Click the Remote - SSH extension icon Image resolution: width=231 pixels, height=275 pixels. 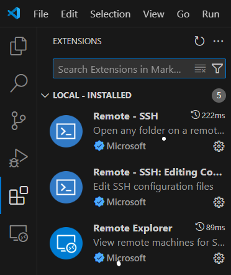pos(66,131)
